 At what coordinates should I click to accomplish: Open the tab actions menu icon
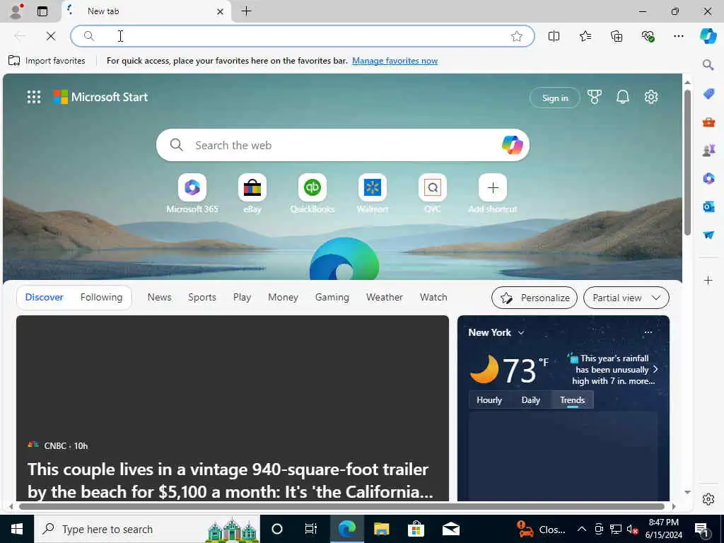click(42, 11)
